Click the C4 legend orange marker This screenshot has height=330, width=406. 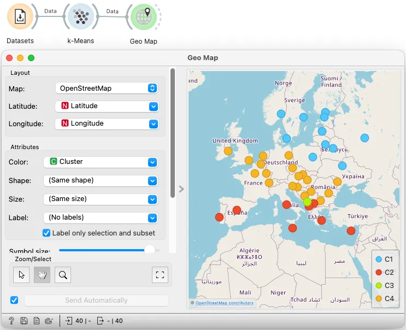coord(379,299)
